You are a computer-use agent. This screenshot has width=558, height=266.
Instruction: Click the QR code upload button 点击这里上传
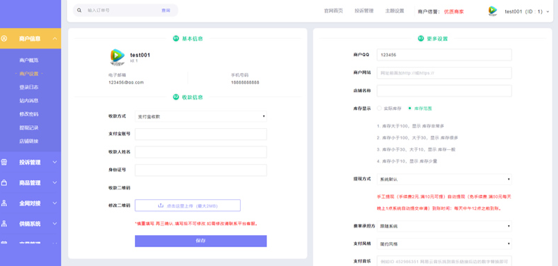coord(188,205)
